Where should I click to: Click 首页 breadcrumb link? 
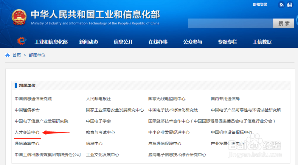pos(17,55)
